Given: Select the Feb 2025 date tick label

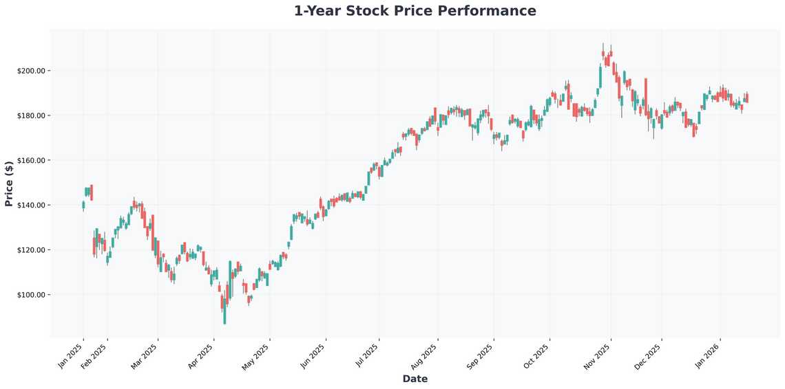Looking at the screenshot, I should pyautogui.click(x=95, y=355).
